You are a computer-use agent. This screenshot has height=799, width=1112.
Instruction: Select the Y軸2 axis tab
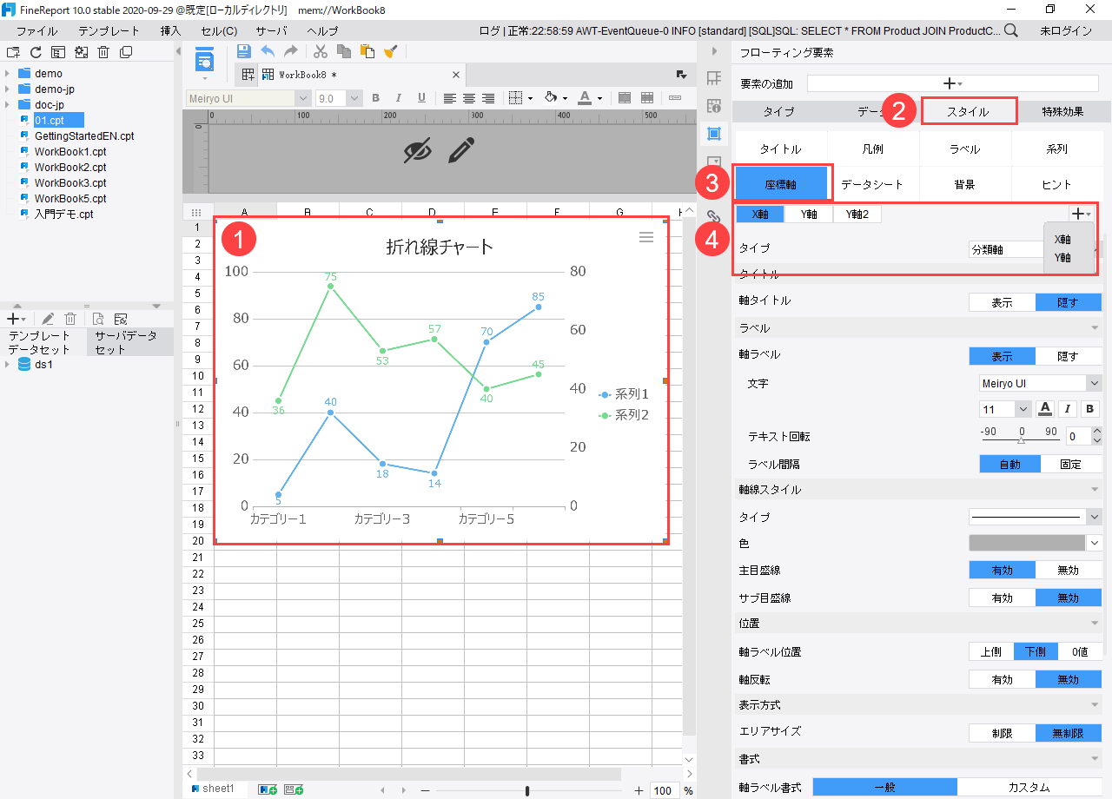857,214
